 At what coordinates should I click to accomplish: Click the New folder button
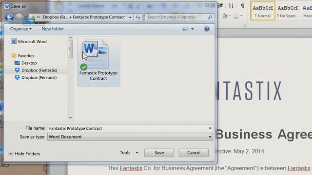coord(53,29)
